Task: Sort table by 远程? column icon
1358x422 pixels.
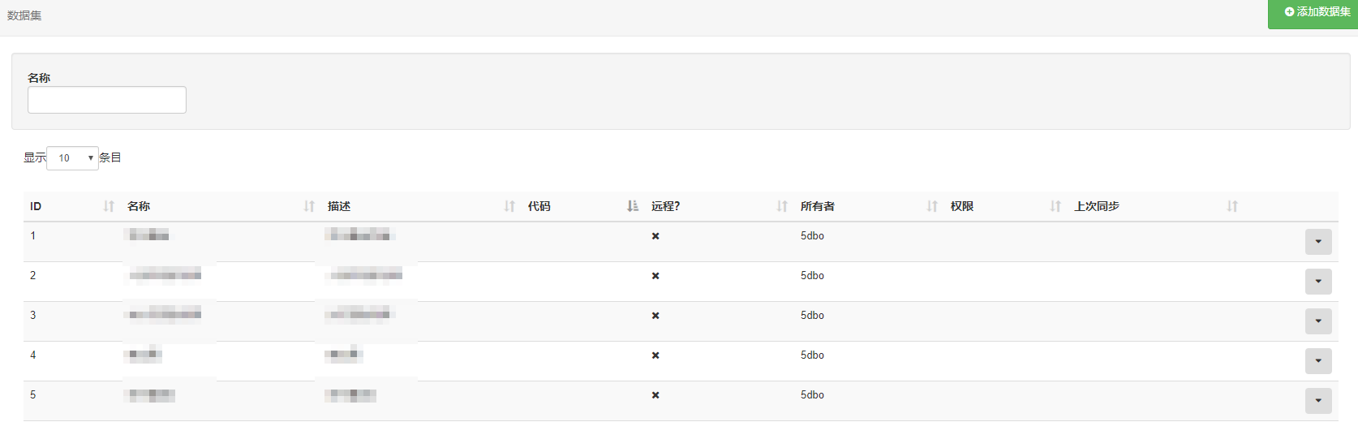Action: pos(782,206)
